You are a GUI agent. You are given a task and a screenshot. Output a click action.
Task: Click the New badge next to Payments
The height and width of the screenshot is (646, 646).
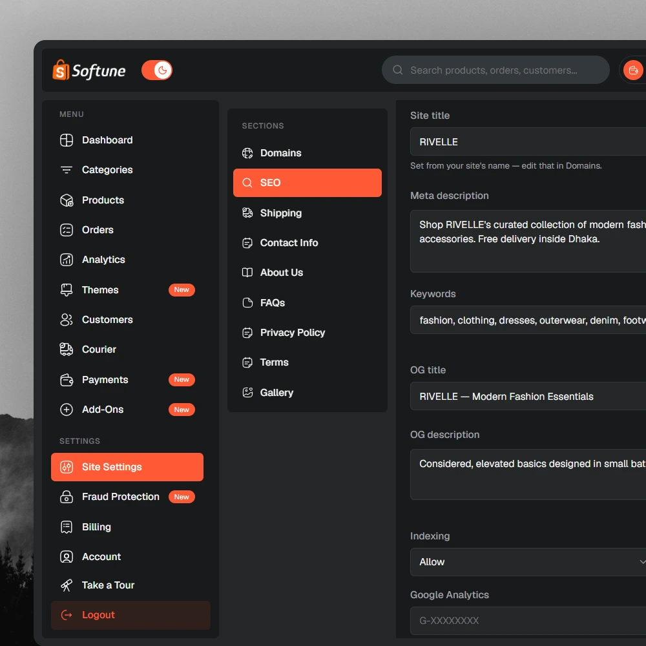182,380
